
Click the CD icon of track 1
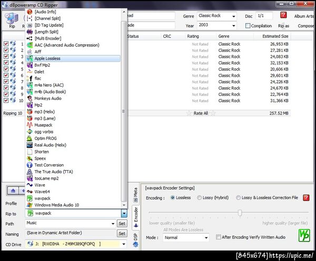tap(13, 44)
